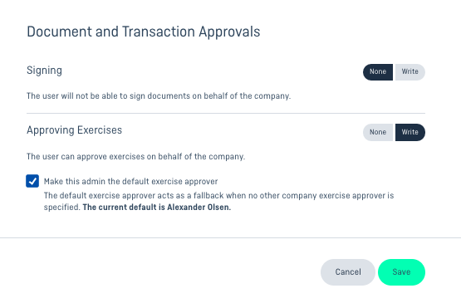This screenshot has width=461, height=303.
Task: Click the divider line below the Signing section
Action: pyautogui.click(x=226, y=113)
